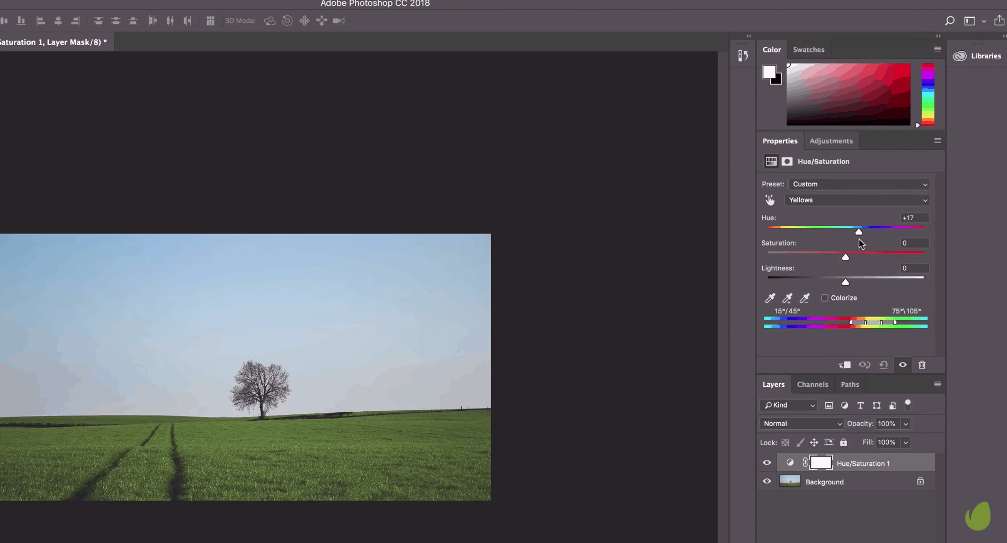This screenshot has width=1007, height=543.
Task: Clip adjustment to layer below icon
Action: click(845, 365)
